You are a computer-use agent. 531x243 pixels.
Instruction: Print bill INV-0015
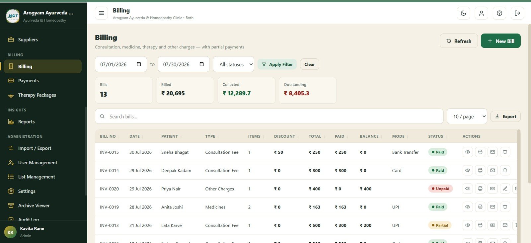[480, 152]
